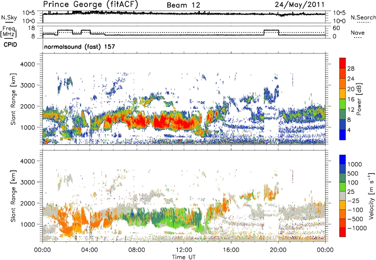Click the right '10^0' noise axis tick
Screen dimensions: 376x260
[x=339, y=21]
